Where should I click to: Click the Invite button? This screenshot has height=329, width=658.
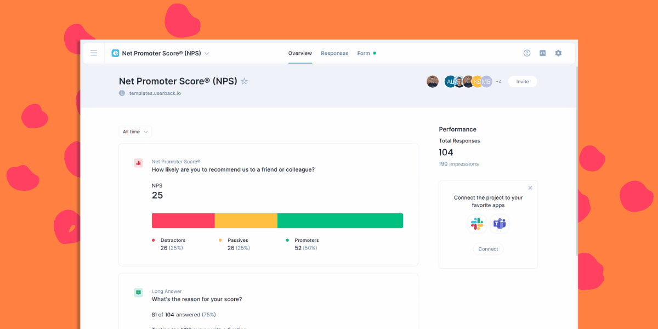[x=522, y=81]
